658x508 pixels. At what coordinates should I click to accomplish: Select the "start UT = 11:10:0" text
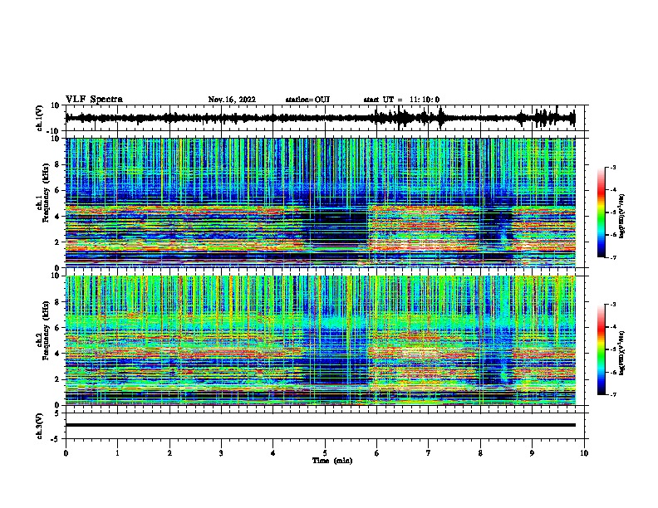click(401, 100)
